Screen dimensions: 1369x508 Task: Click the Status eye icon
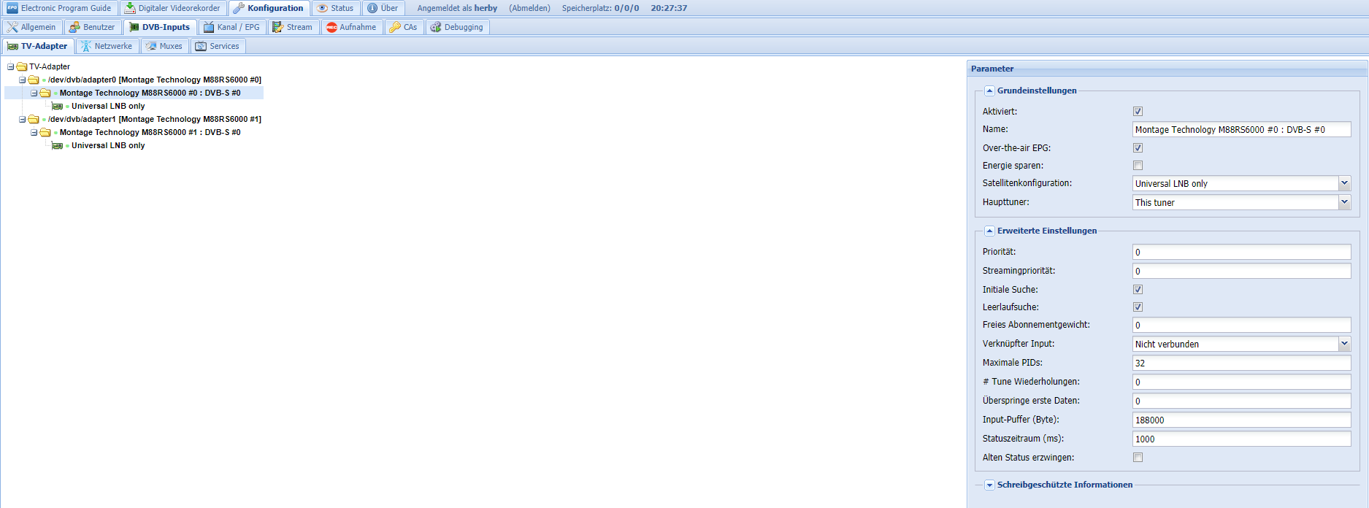[322, 8]
